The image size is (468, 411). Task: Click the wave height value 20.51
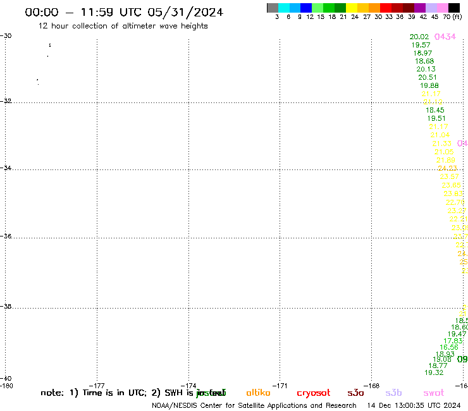point(428,77)
